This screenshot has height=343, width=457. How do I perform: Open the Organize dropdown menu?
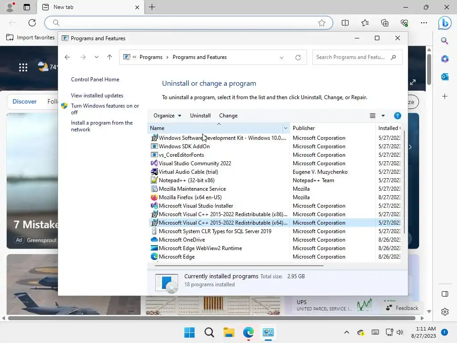(x=167, y=116)
